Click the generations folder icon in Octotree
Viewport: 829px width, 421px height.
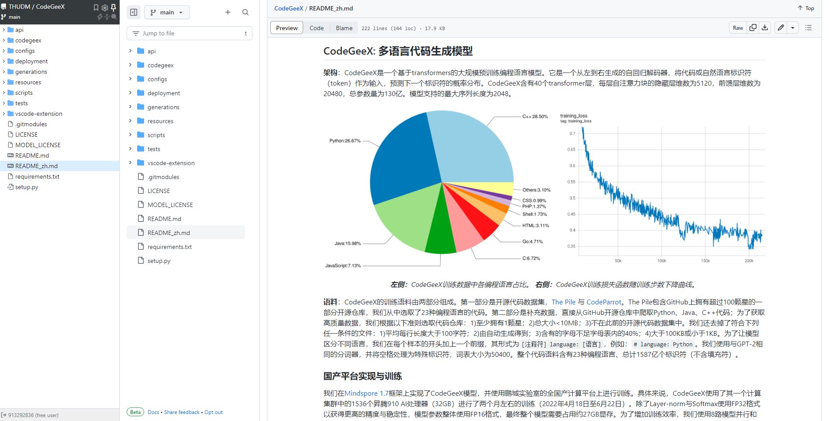(x=10, y=72)
